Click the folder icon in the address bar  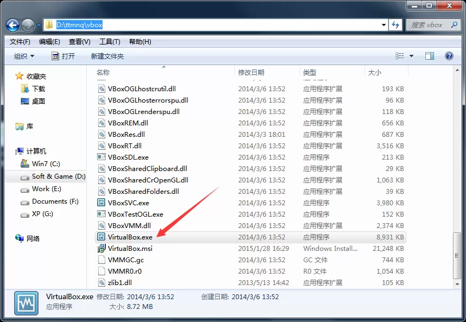click(x=49, y=24)
